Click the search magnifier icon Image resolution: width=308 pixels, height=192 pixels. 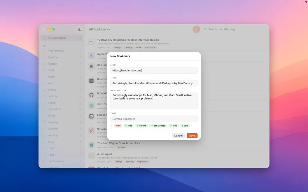205,29
